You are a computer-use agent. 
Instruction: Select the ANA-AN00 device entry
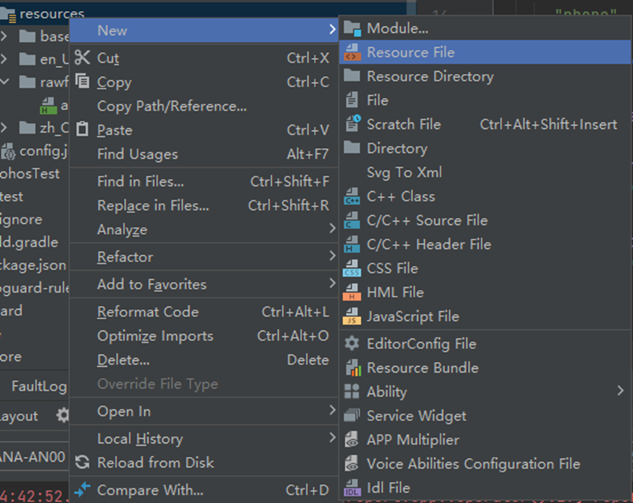click(32, 457)
